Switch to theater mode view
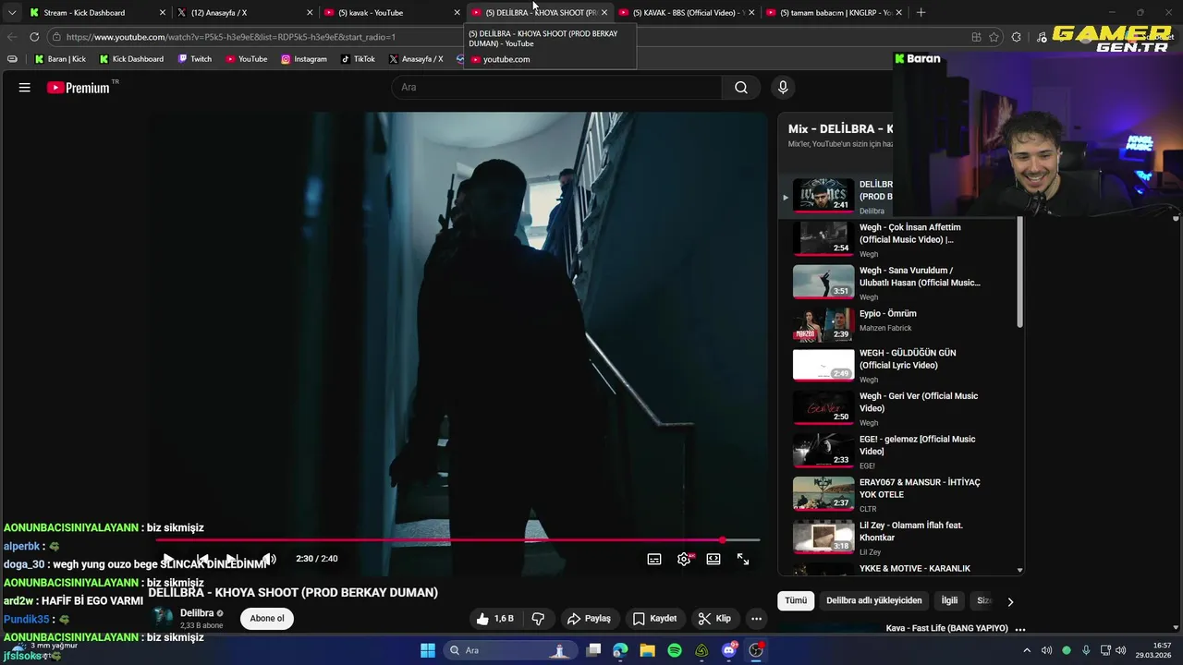The width and height of the screenshot is (1183, 665). click(x=713, y=560)
